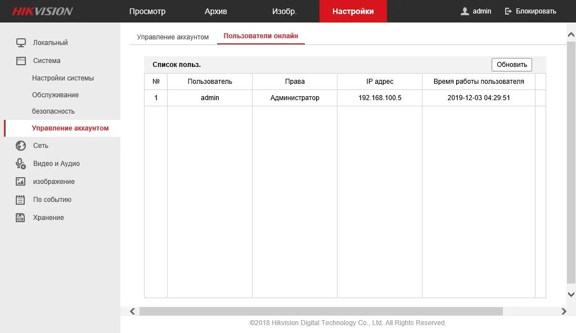The height and width of the screenshot is (333, 576).
Task: Select the admin cell in user list
Action: pyautogui.click(x=210, y=98)
